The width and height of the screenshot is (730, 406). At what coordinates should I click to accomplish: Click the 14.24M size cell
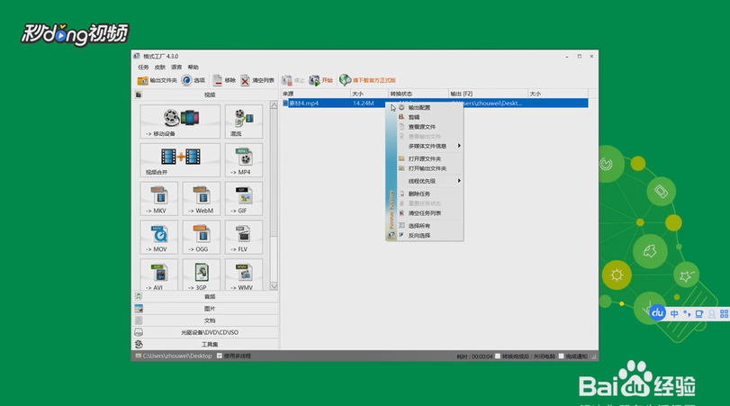point(363,103)
